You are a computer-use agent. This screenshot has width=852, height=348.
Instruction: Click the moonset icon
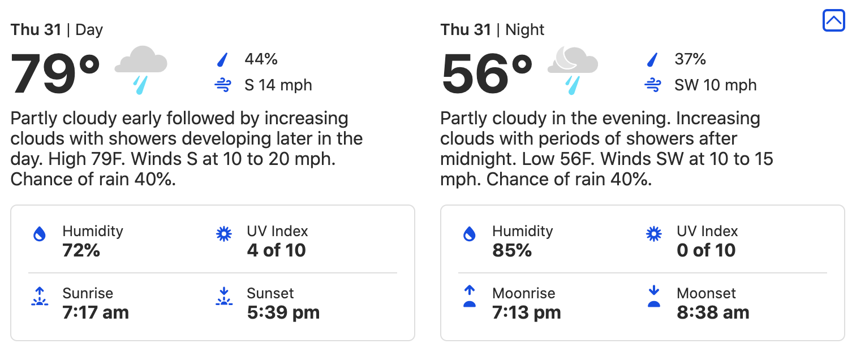coord(654,297)
